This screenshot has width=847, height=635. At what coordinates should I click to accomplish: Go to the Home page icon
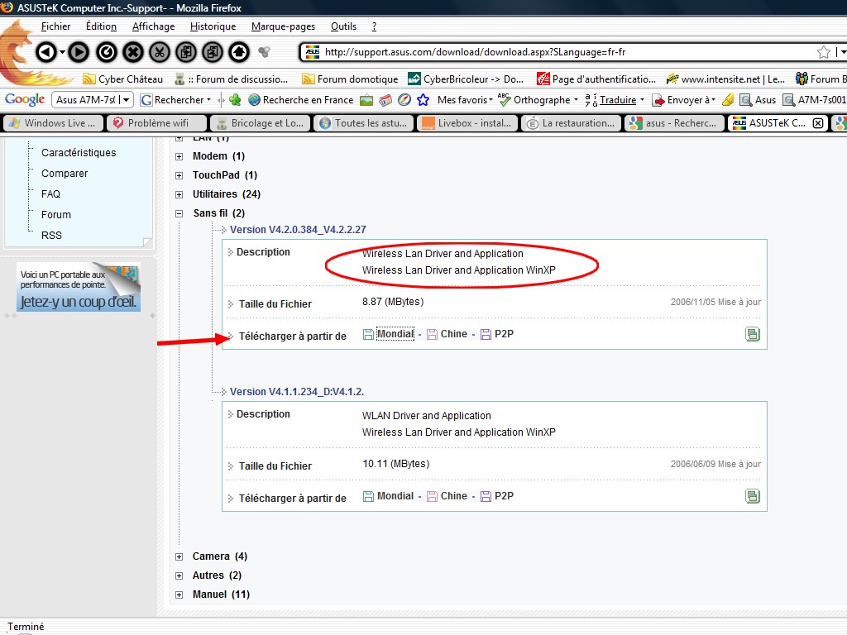point(239,52)
